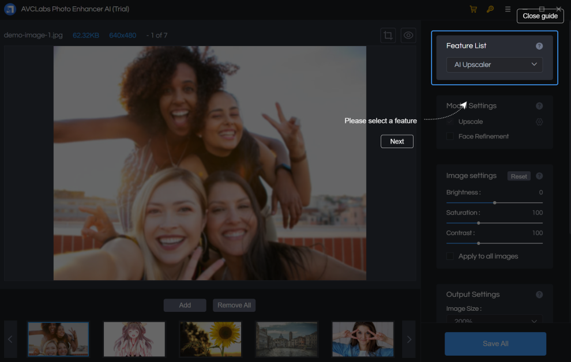Enable the Upscale checkbox
Image resolution: width=571 pixels, height=362 pixels.
pos(450,122)
